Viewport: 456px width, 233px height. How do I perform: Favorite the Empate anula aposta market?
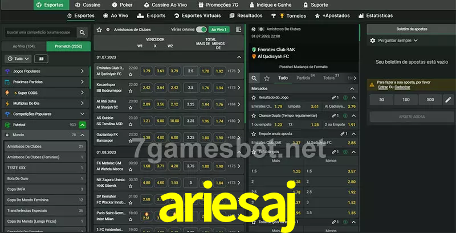[x=254, y=134]
